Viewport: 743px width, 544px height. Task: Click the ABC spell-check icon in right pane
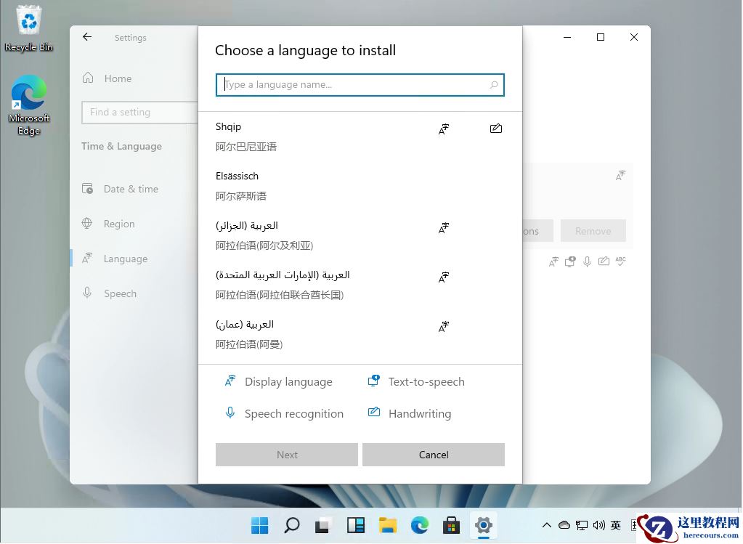(621, 261)
